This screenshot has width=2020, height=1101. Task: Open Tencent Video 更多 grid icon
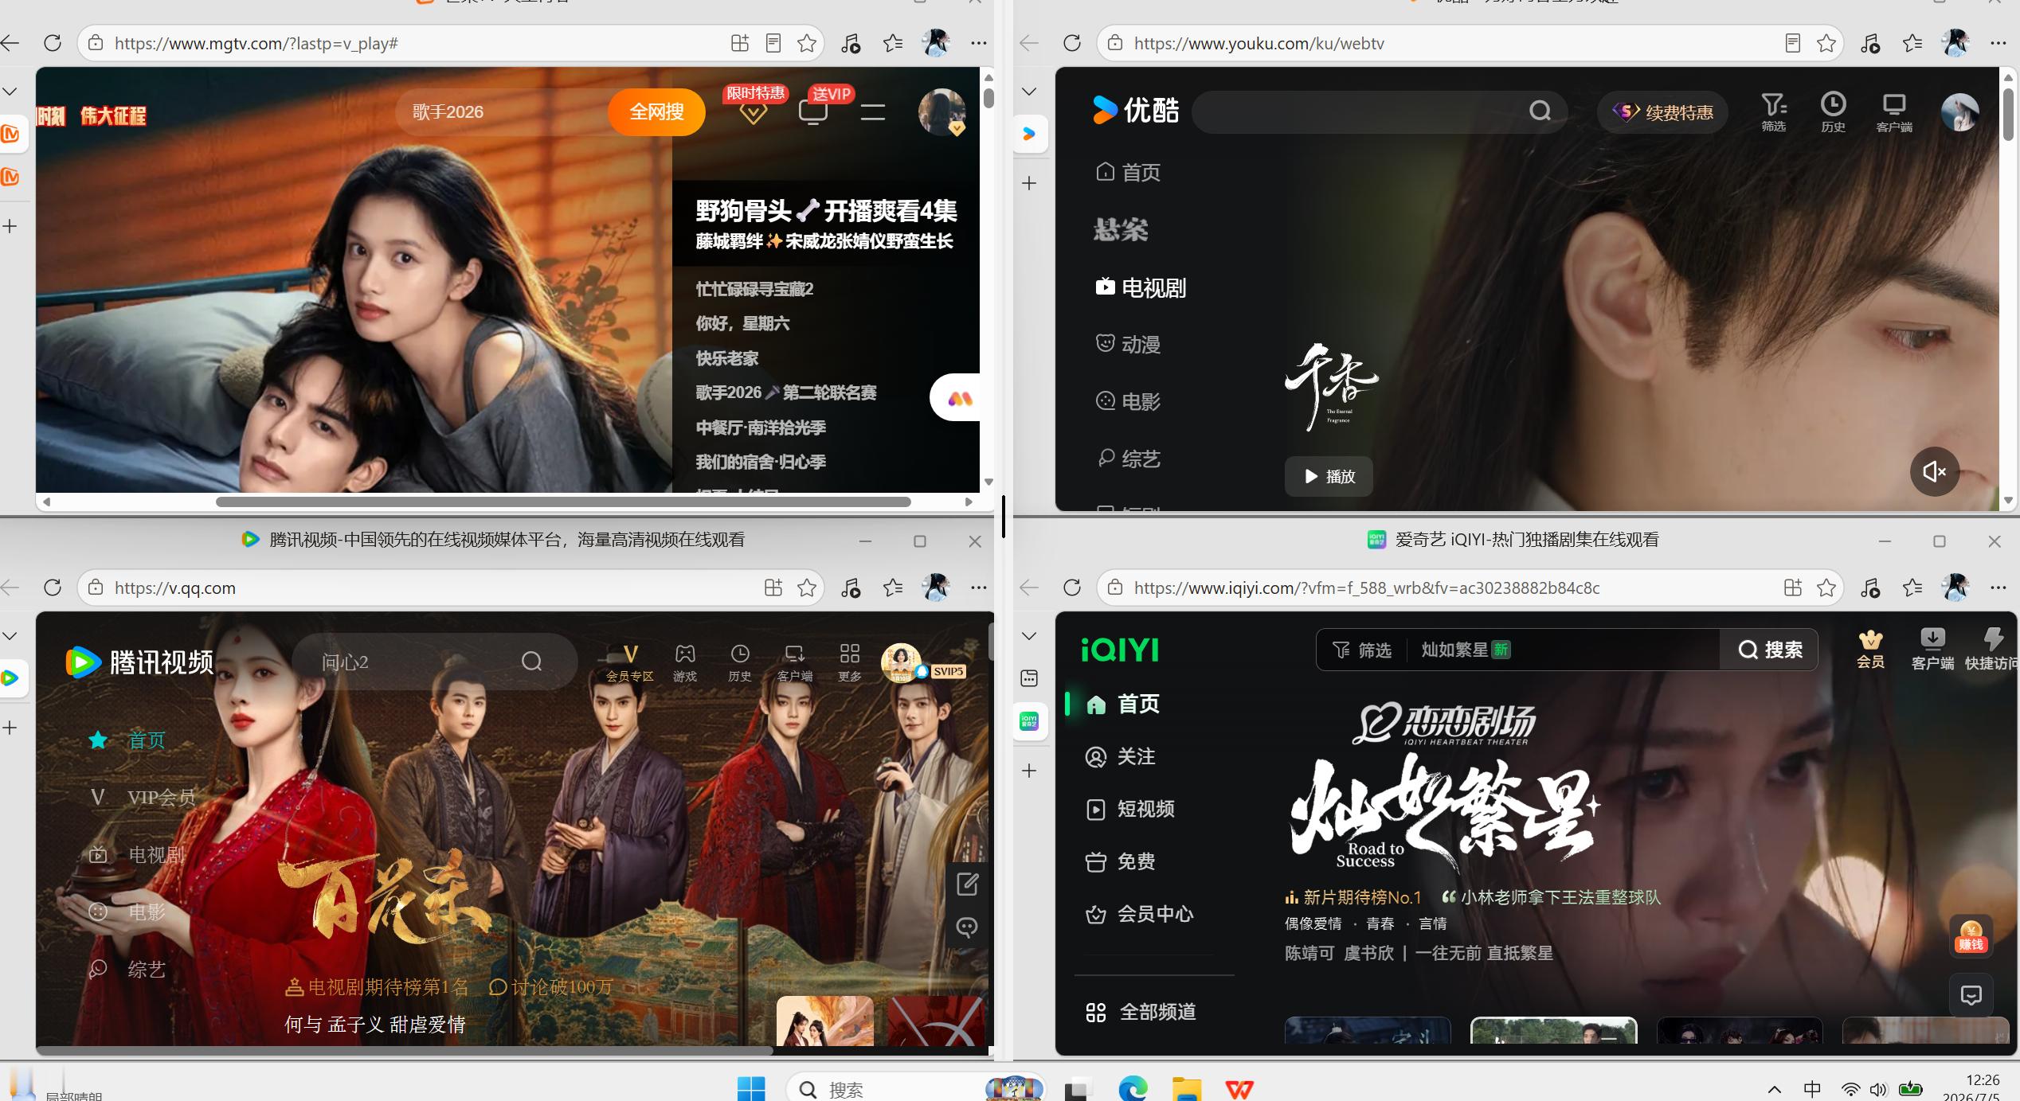pyautogui.click(x=850, y=662)
